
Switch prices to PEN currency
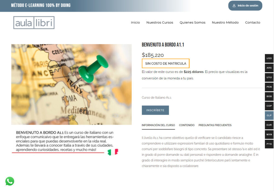(x=269, y=87)
